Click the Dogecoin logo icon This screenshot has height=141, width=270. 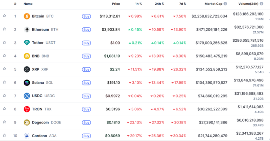27,122
